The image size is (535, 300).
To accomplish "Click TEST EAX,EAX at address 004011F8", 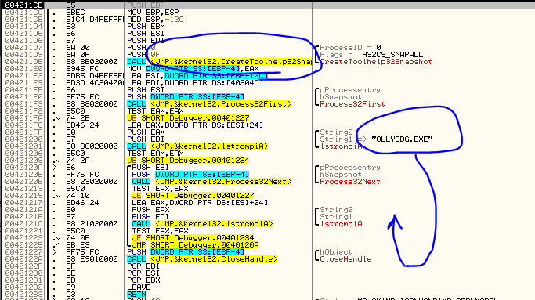I will (155, 111).
